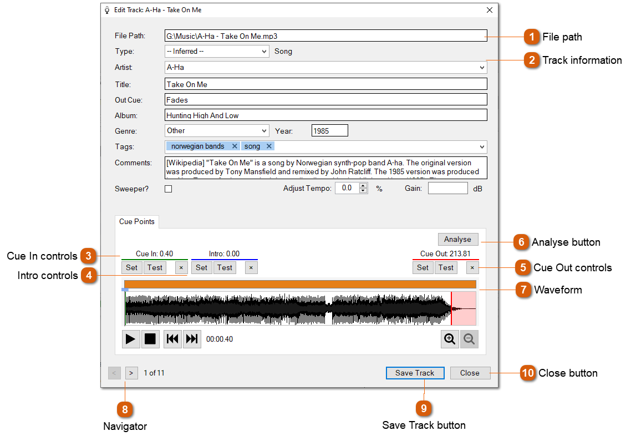
Task: Open the Genre dropdown showing 'Other'
Action: pos(264,130)
